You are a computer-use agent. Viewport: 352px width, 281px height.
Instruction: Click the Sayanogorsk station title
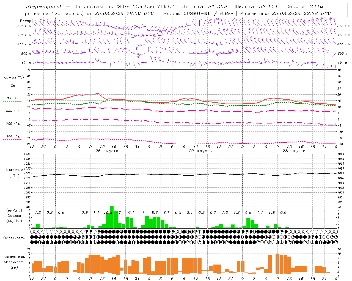pyautogui.click(x=44, y=7)
